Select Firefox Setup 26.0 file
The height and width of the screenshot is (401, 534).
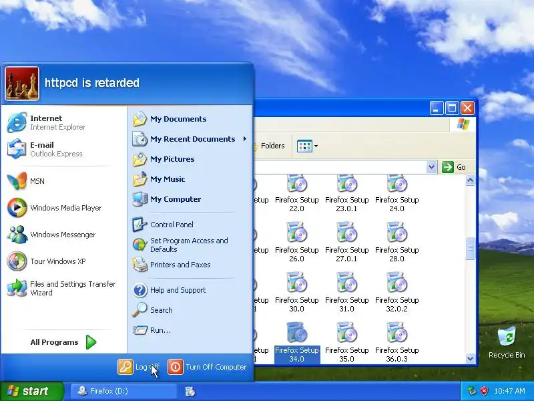[296, 242]
